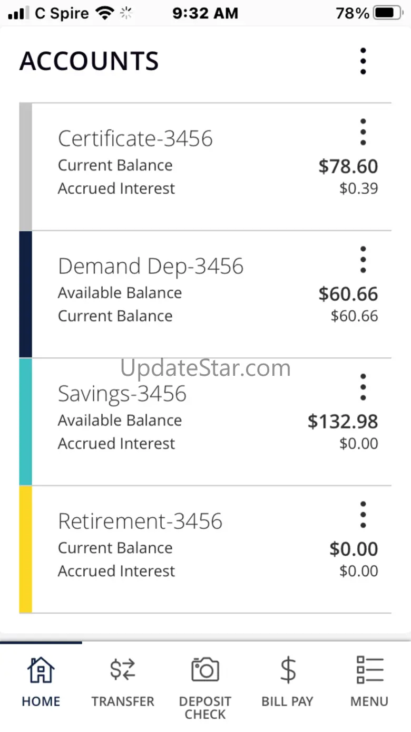Open Accounts header three-dot options
The height and width of the screenshot is (732, 411).
[363, 61]
